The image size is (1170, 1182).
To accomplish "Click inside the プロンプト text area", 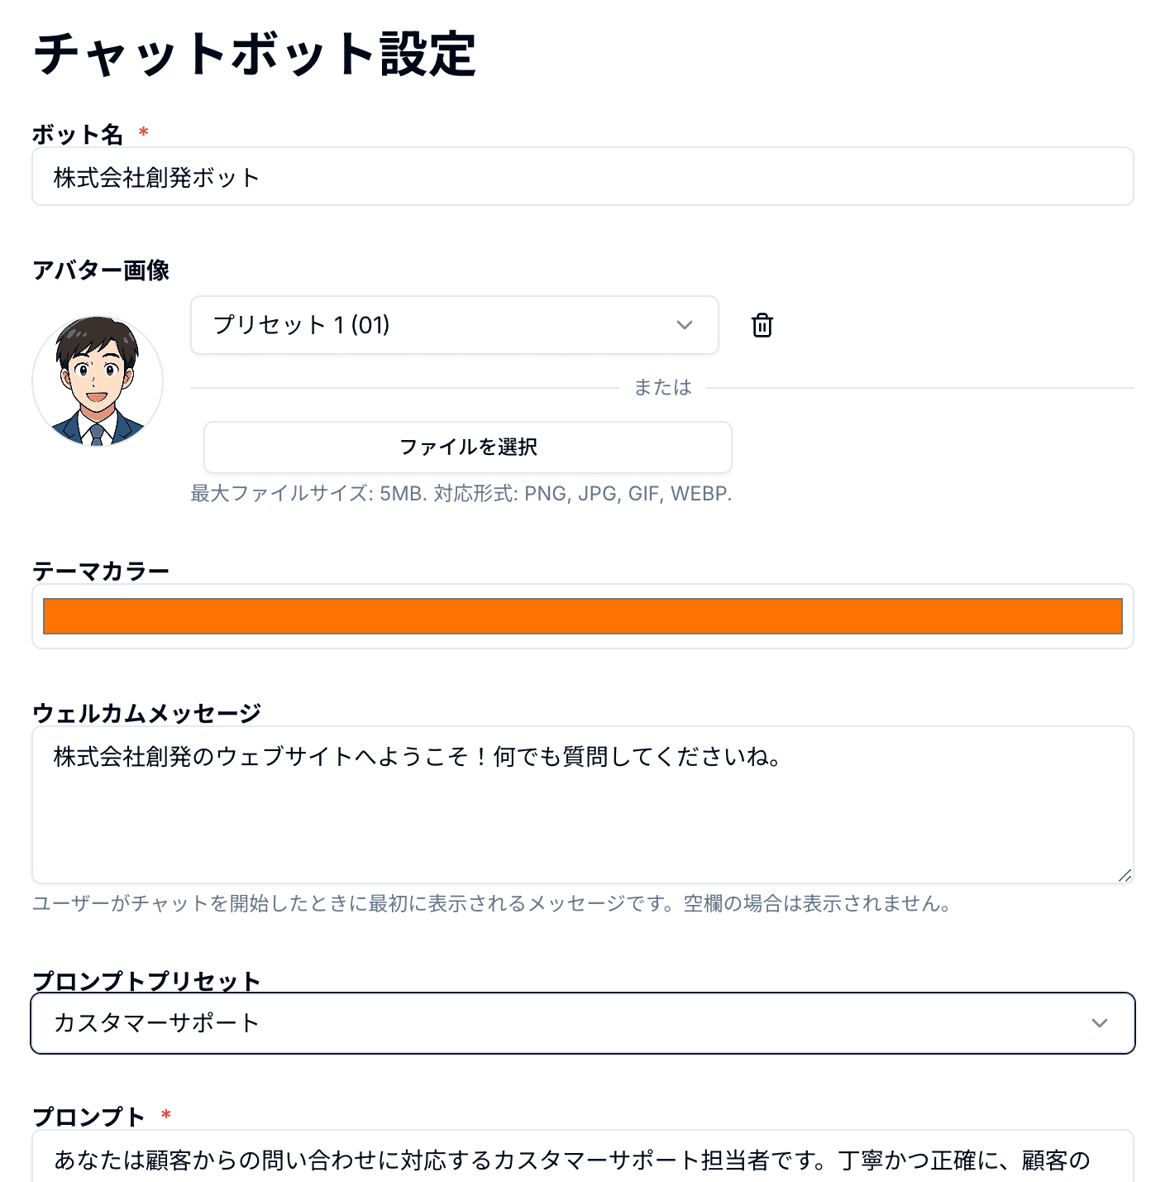I will [582, 1160].
